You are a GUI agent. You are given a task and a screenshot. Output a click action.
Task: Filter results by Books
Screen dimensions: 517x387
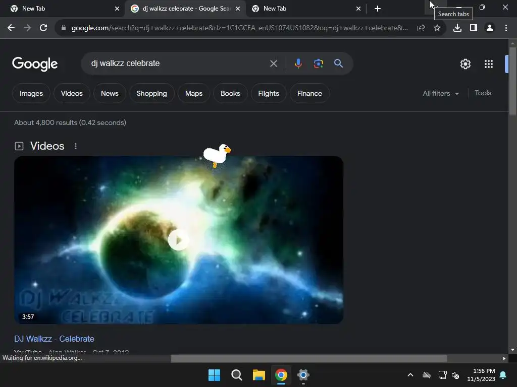point(230,93)
